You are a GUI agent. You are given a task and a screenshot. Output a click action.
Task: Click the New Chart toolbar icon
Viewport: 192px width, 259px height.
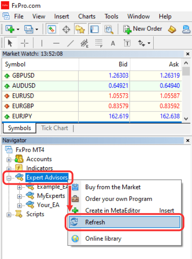point(10,29)
